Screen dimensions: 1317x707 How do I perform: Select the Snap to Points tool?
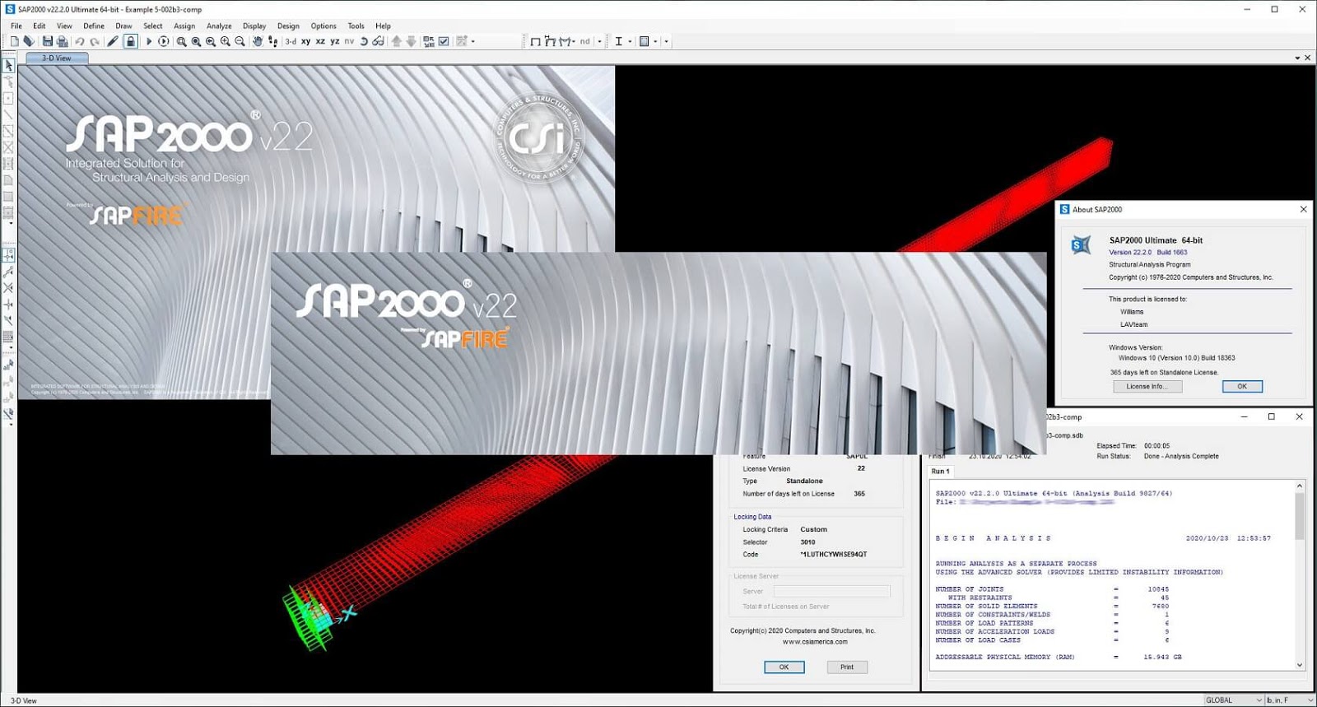tap(8, 255)
